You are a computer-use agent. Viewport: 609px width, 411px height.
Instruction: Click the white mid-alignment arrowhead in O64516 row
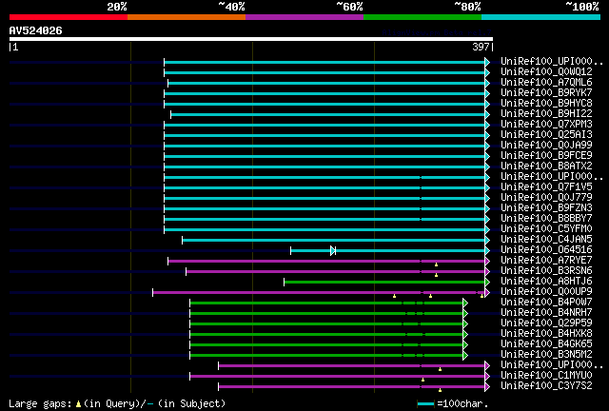[x=333, y=251]
